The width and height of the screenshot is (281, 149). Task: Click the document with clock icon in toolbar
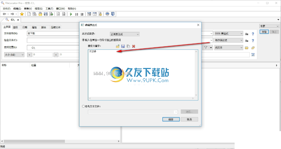[x=100, y=14]
